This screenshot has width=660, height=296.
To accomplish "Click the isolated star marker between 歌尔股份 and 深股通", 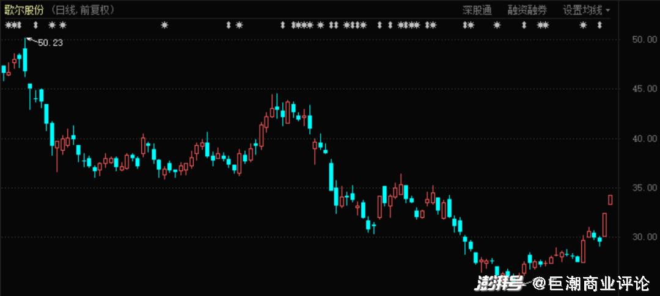I will click(164, 25).
